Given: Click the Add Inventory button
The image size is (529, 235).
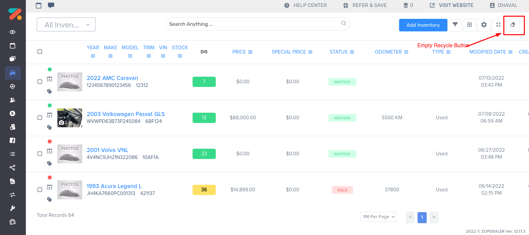Looking at the screenshot, I should [423, 25].
